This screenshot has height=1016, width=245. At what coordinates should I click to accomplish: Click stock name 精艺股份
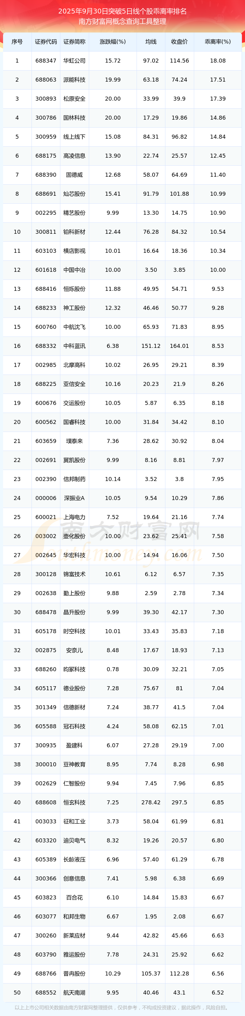click(x=74, y=213)
